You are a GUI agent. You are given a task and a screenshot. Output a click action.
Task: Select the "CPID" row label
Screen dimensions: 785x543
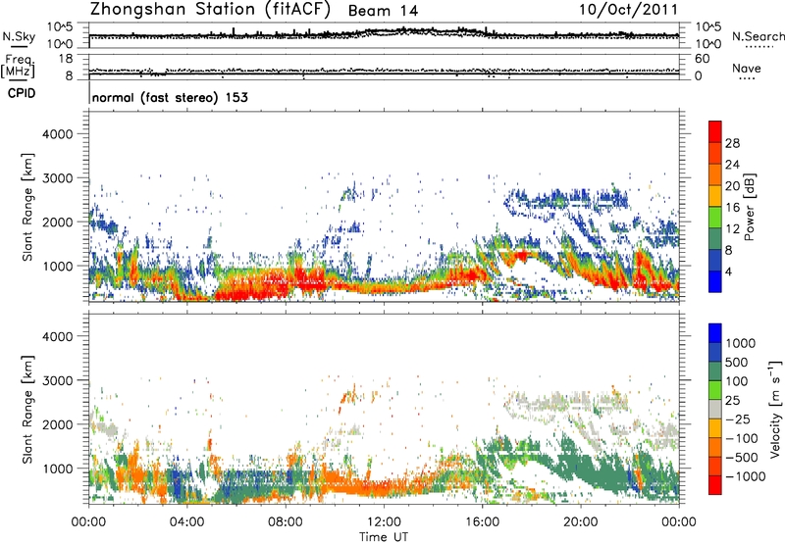[22, 93]
